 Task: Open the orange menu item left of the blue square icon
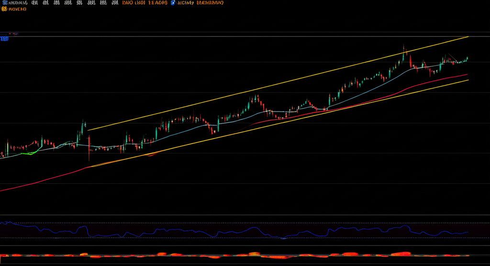158,2
